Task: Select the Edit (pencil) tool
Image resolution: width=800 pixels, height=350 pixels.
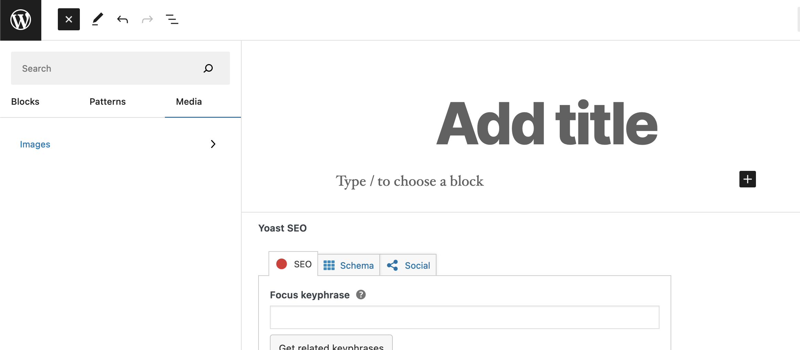Action: pyautogui.click(x=97, y=19)
